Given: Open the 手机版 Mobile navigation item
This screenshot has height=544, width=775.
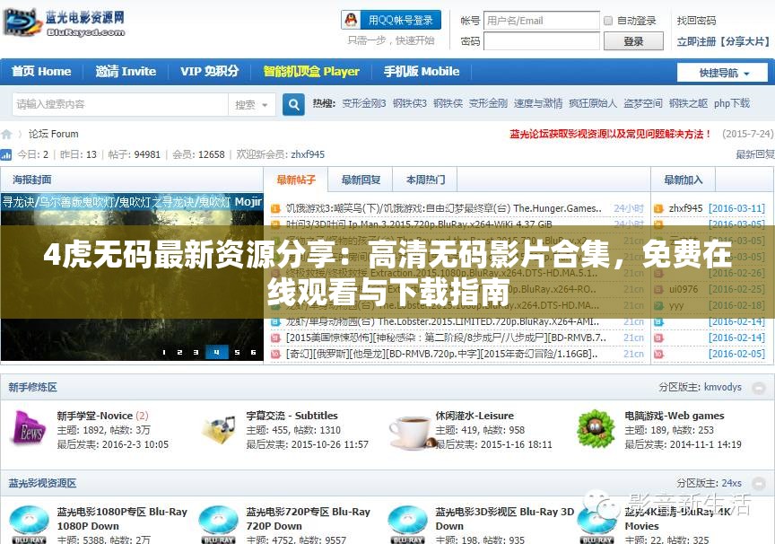Looking at the screenshot, I should 421,72.
